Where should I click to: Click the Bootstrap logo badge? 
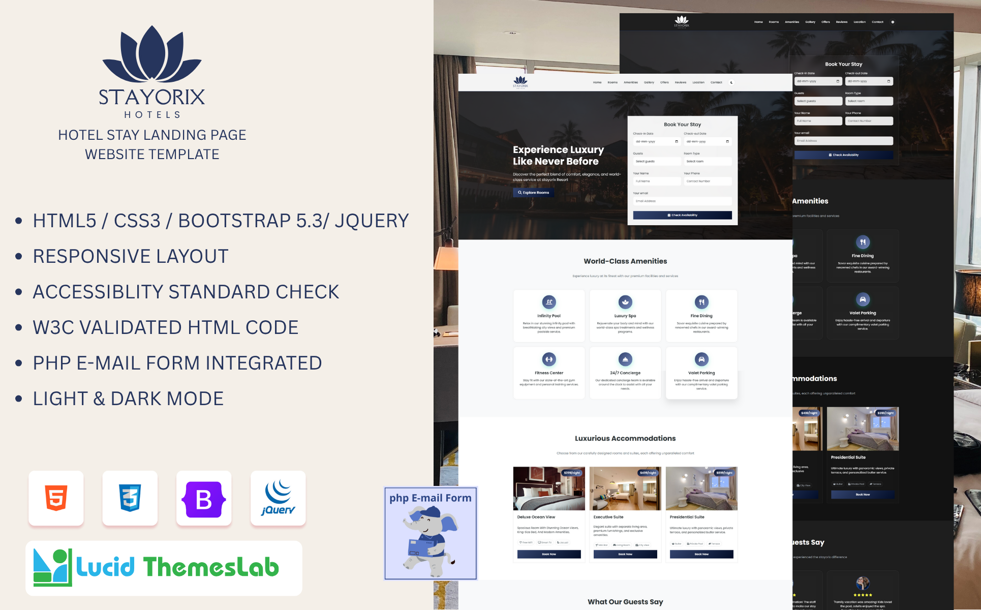click(x=204, y=499)
